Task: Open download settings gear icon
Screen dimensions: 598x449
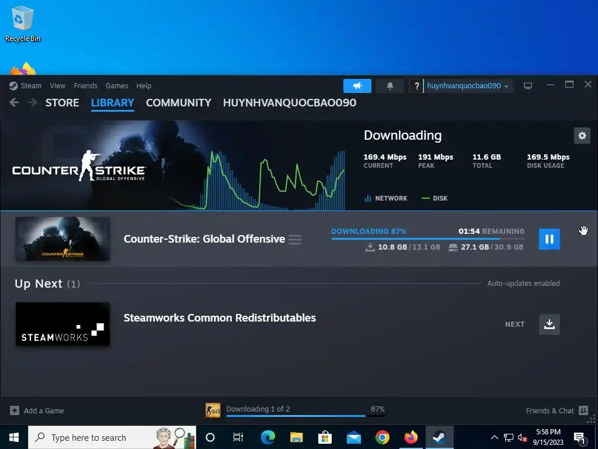Action: [x=582, y=136]
